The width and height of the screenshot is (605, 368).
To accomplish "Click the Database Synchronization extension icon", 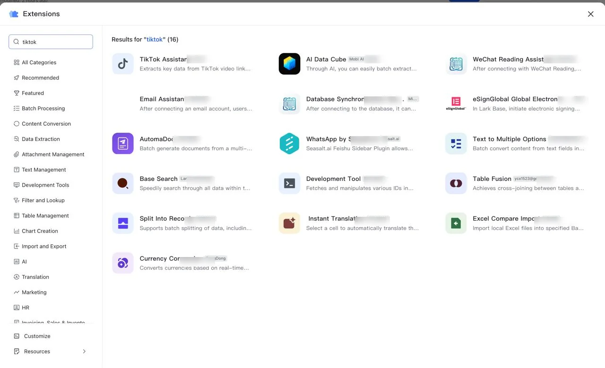I will [289, 103].
